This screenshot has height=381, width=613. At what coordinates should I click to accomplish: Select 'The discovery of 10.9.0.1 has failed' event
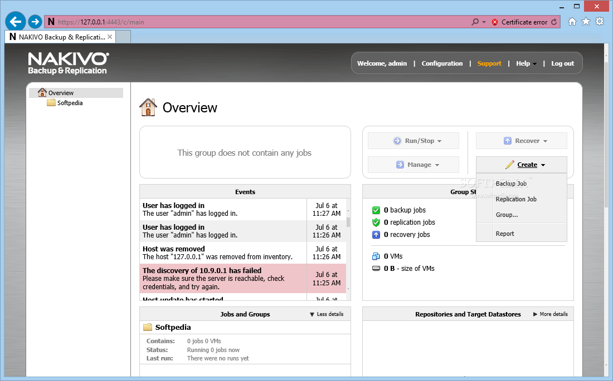(242, 278)
